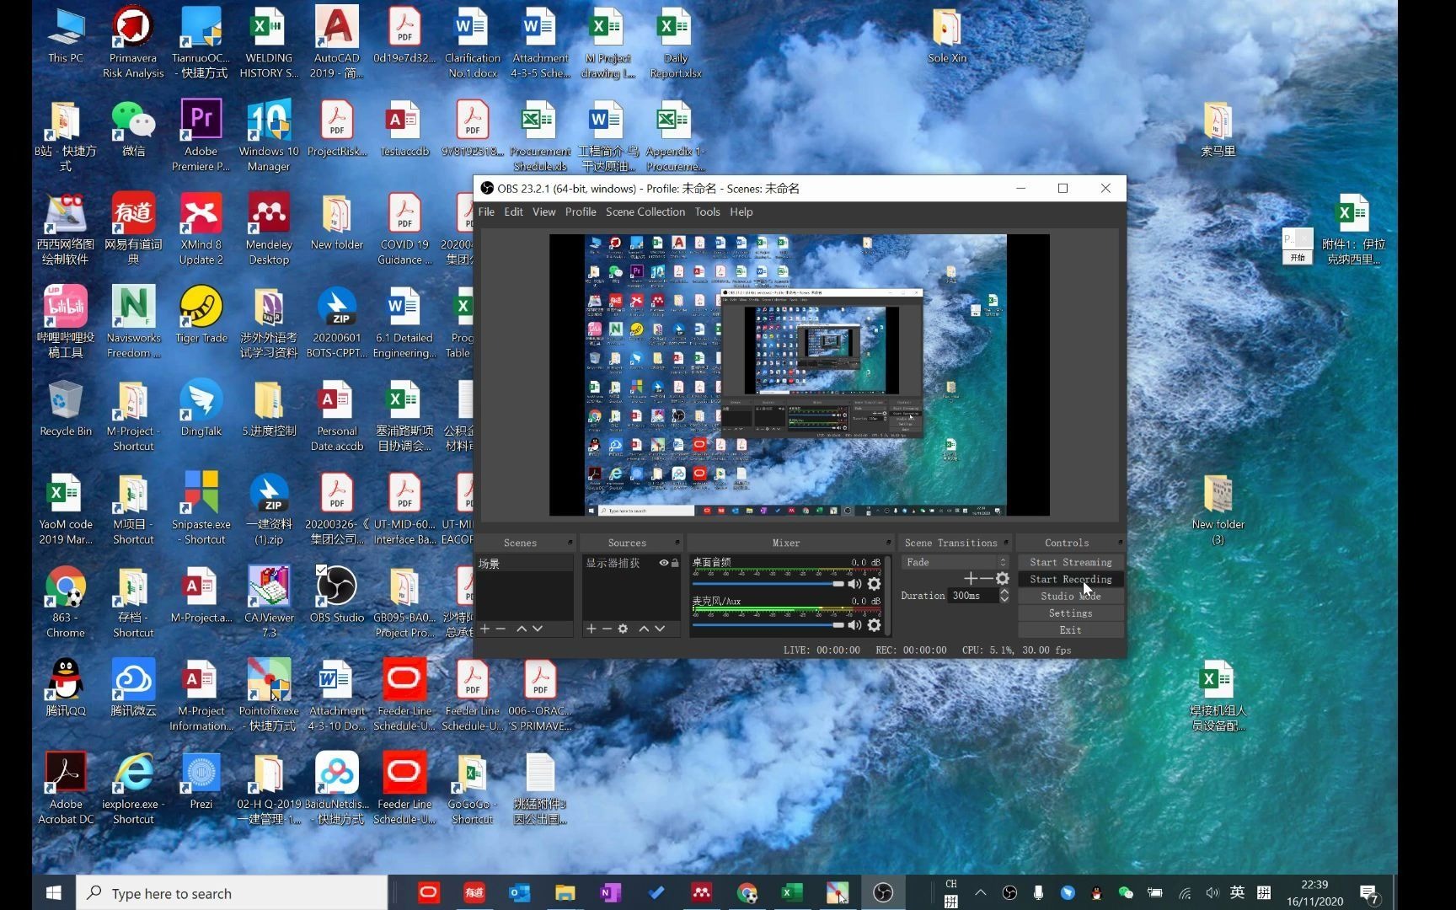Remove selected source with minus icon
The width and height of the screenshot is (1456, 910).
click(607, 629)
